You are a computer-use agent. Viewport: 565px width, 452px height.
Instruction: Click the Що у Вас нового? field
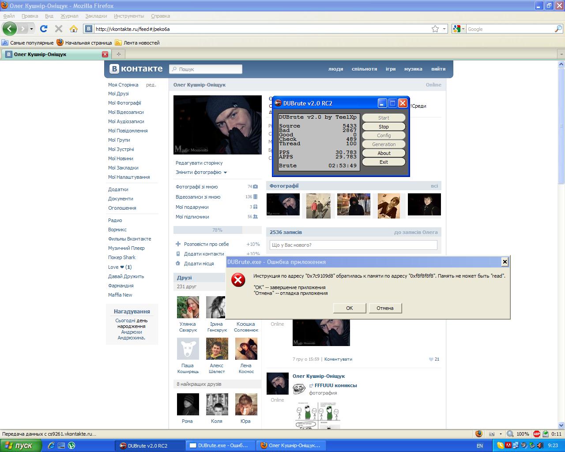coord(353,245)
